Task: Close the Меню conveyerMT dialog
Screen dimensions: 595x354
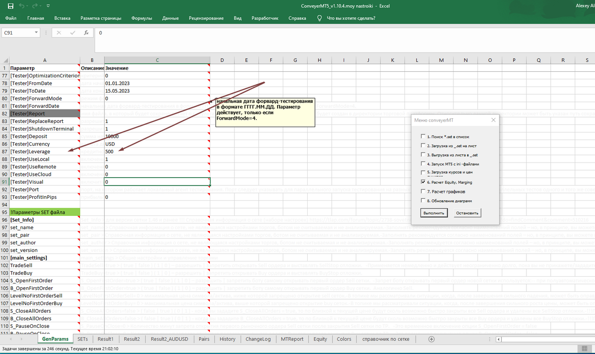Action: coord(493,120)
